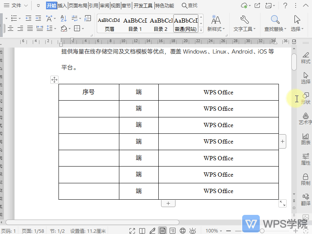Apply the 目录 1 style from the gallery
This screenshot has height=234, width=312.
coord(135,23)
